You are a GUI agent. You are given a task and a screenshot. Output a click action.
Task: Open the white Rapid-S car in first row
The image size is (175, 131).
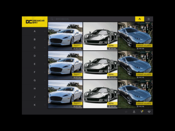65,36
